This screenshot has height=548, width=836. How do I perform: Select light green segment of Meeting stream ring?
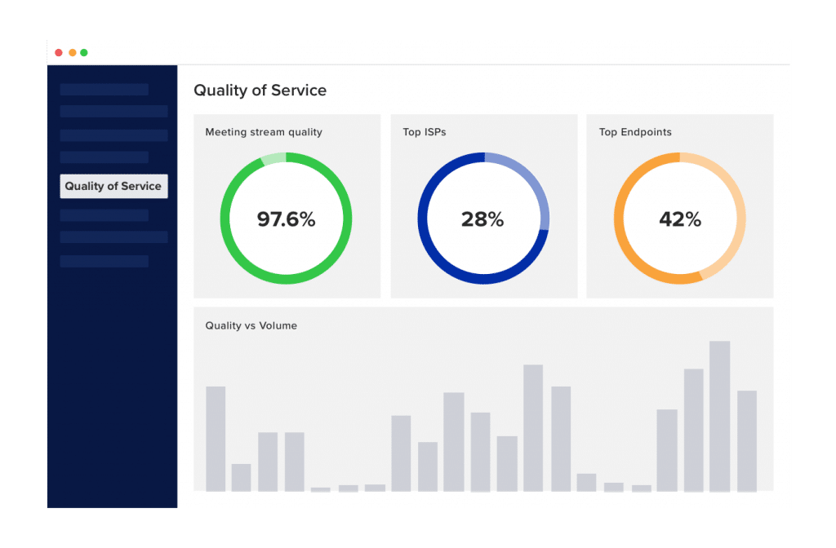click(x=273, y=159)
